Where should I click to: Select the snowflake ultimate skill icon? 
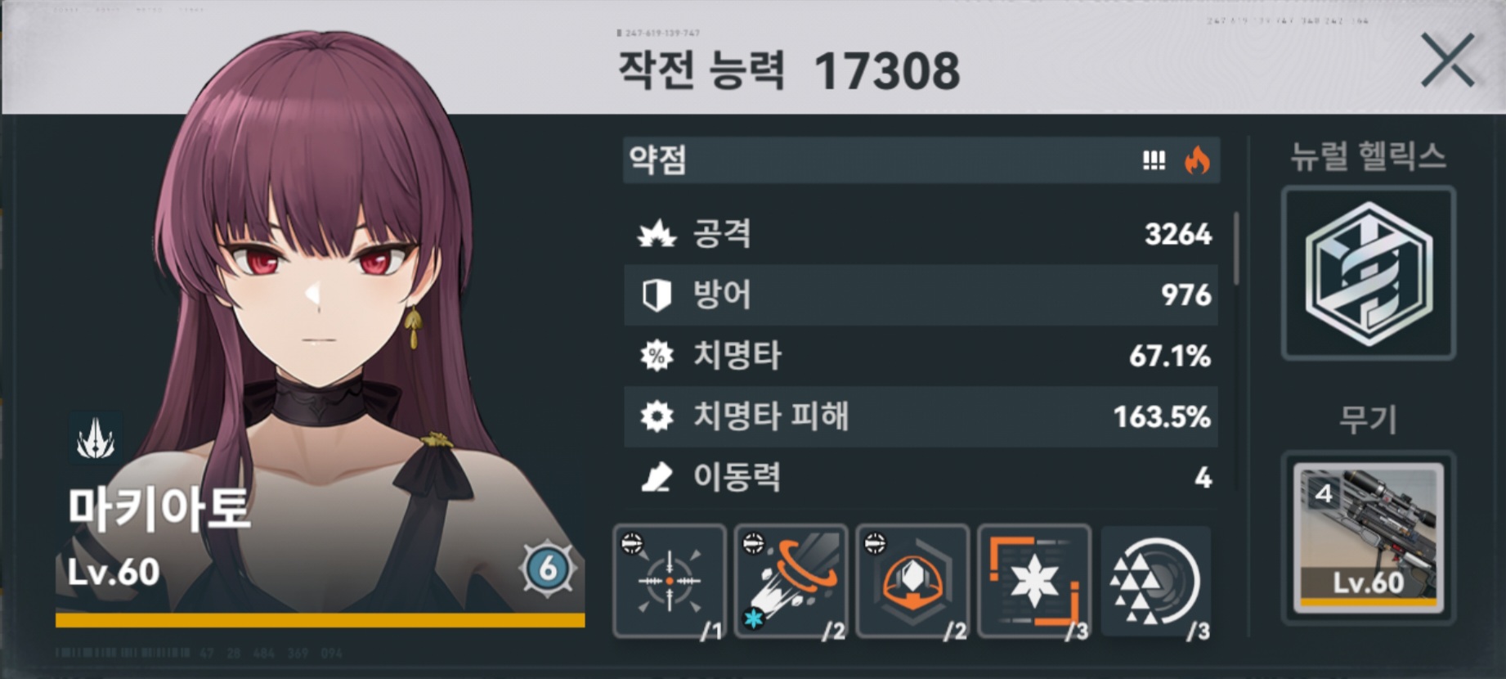tap(1034, 582)
